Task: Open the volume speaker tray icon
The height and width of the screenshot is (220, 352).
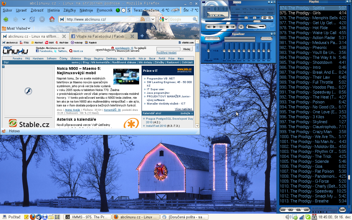Action: (288, 217)
